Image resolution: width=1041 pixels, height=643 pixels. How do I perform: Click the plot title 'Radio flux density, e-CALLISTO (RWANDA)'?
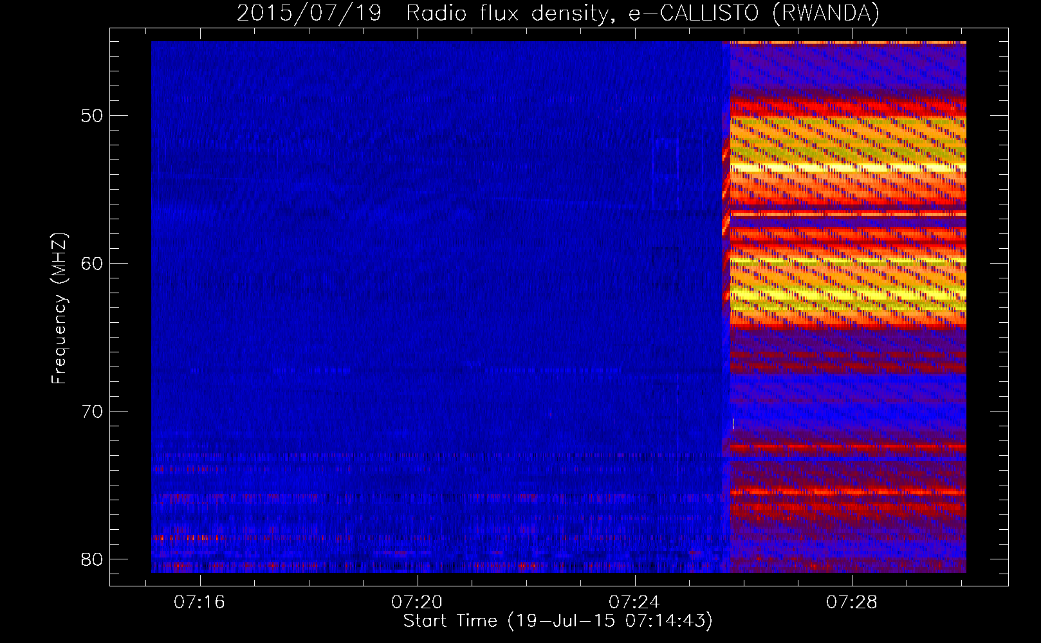(x=642, y=13)
